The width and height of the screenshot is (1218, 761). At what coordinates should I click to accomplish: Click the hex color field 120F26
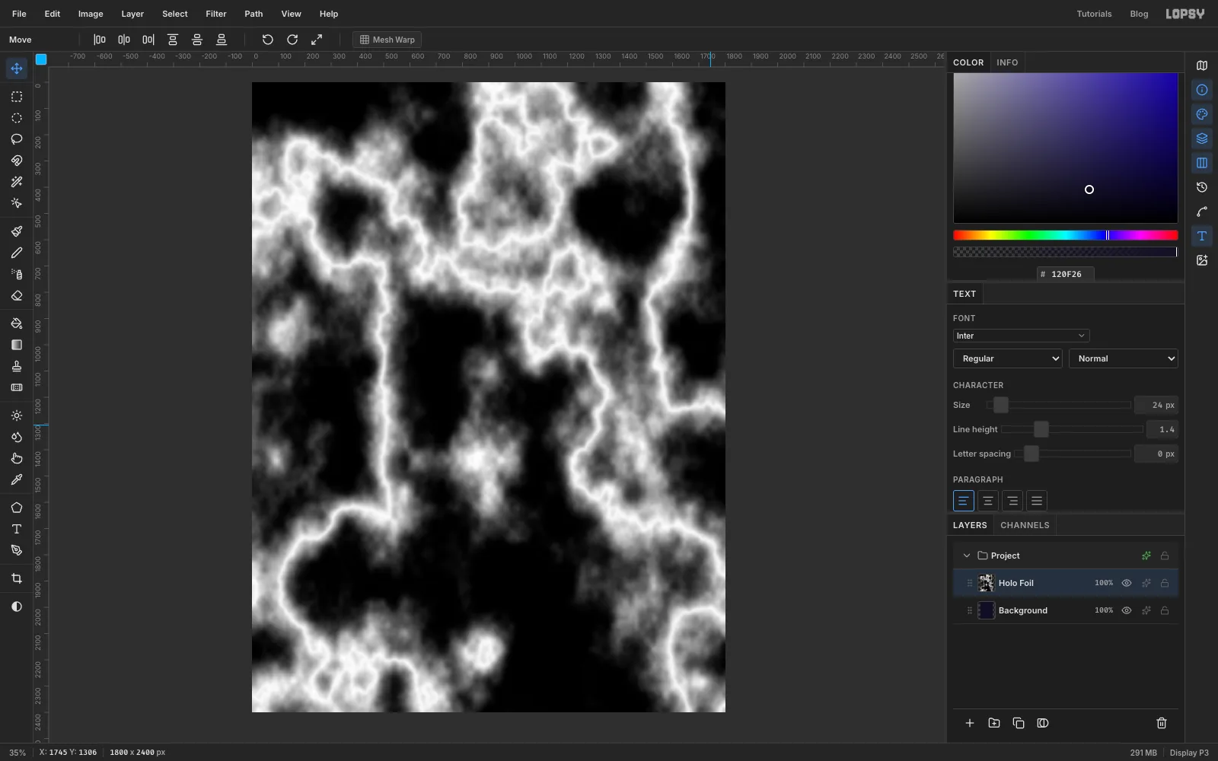1066,274
